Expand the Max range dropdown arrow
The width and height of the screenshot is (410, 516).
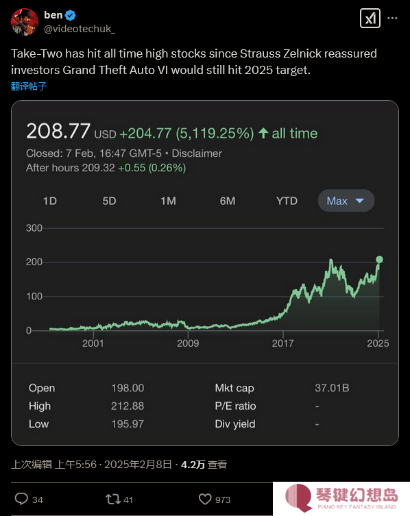coord(360,200)
